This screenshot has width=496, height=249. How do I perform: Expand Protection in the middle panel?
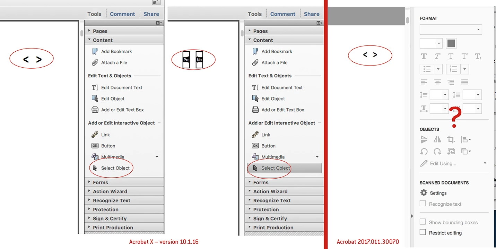point(284,209)
